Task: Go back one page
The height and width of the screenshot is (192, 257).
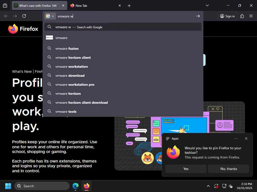Action: [x=6, y=16]
